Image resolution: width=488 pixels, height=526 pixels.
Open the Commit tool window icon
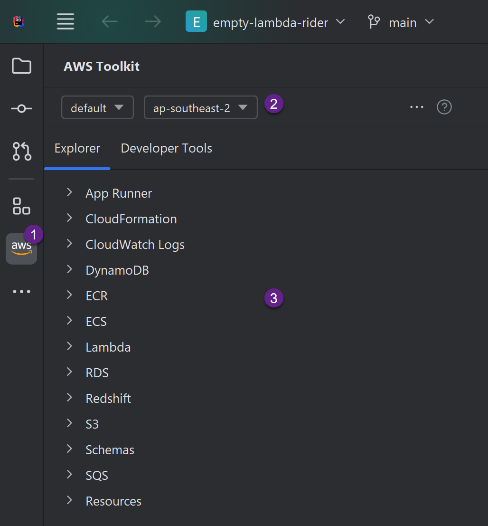tap(21, 109)
